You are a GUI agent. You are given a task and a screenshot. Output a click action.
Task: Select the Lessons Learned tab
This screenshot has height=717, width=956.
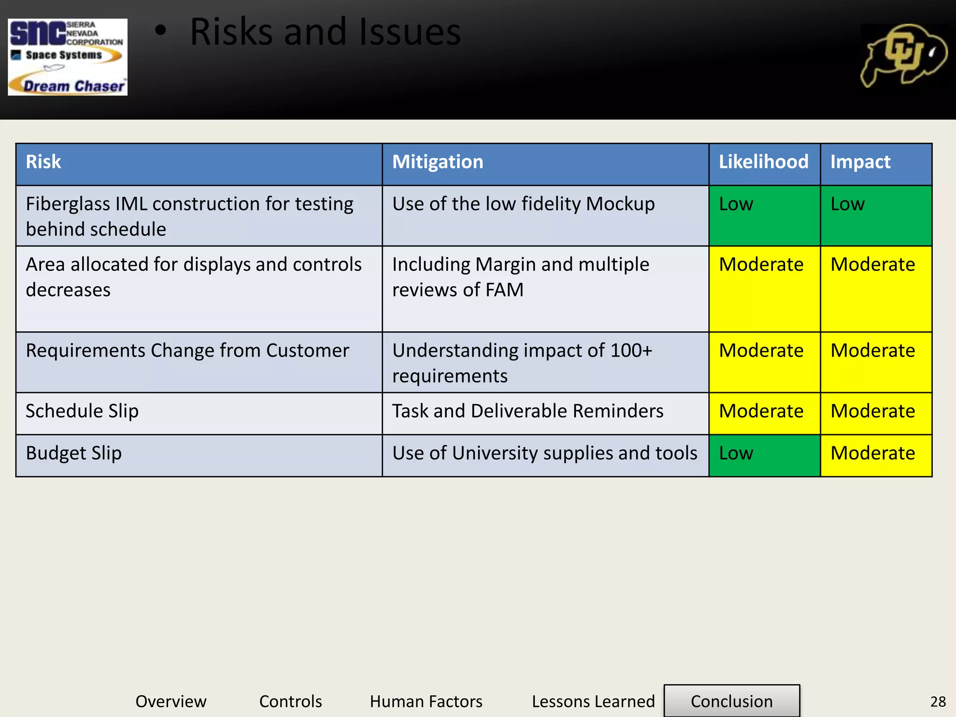(x=593, y=701)
